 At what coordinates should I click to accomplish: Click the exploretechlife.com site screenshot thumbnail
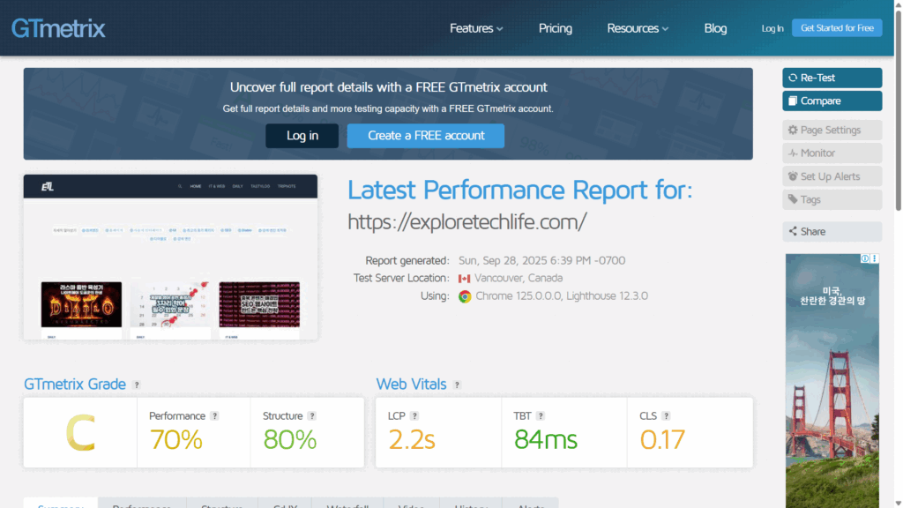pyautogui.click(x=170, y=257)
